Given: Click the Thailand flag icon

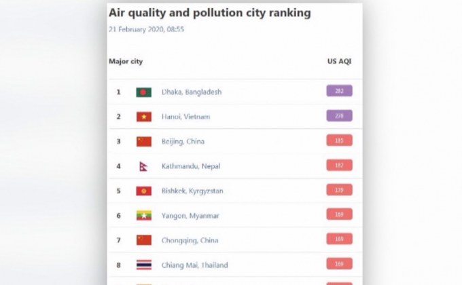Looking at the screenshot, I should click(143, 265).
